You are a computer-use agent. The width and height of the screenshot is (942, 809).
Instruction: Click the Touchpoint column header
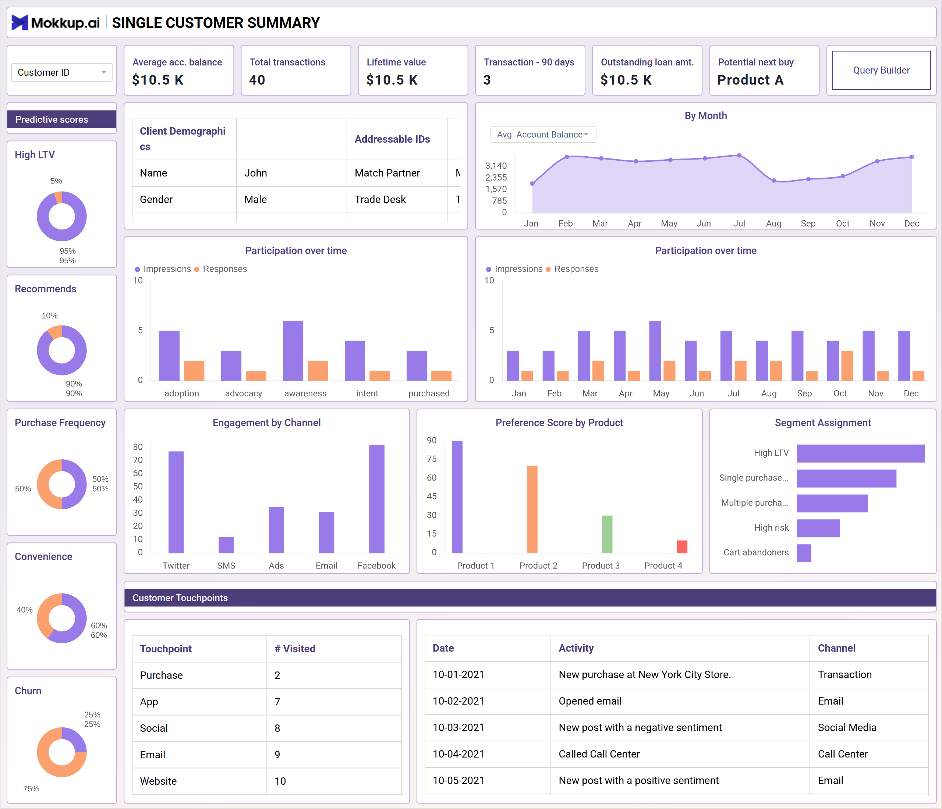tap(199, 649)
